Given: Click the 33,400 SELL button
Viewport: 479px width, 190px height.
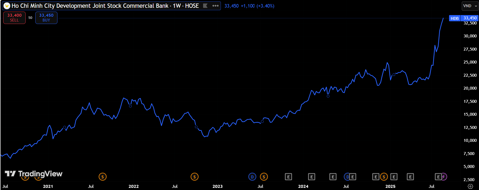Looking at the screenshot, I should pyautogui.click(x=14, y=18).
